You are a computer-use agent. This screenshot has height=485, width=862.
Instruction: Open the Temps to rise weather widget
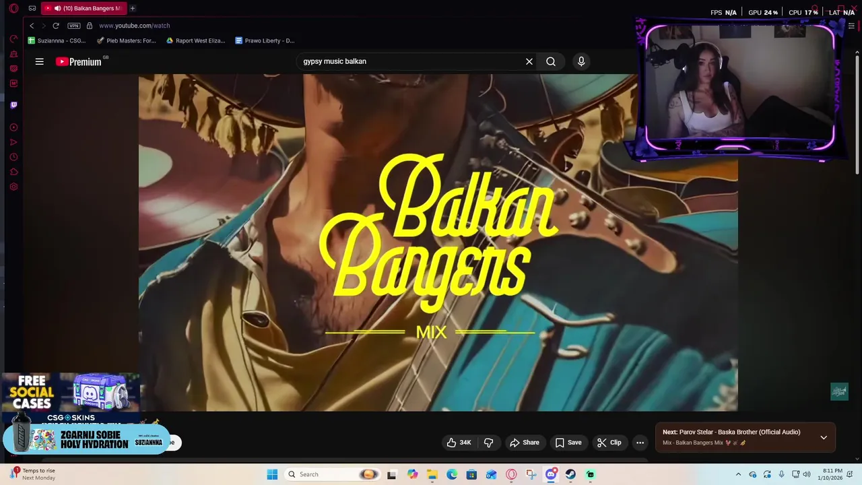34,474
